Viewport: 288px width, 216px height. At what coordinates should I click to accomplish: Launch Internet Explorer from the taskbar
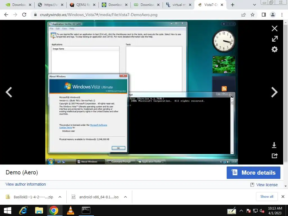[x=23, y=210]
